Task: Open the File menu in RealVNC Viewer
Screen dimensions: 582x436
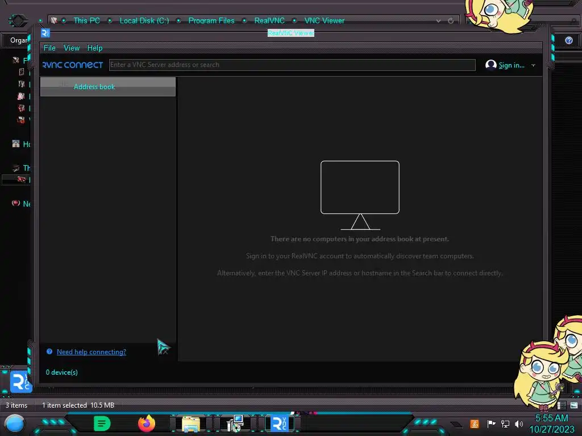Action: 49,48
